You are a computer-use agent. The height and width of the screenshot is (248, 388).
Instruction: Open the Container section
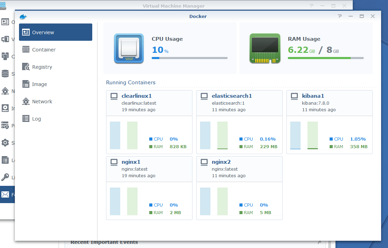[x=55, y=49]
